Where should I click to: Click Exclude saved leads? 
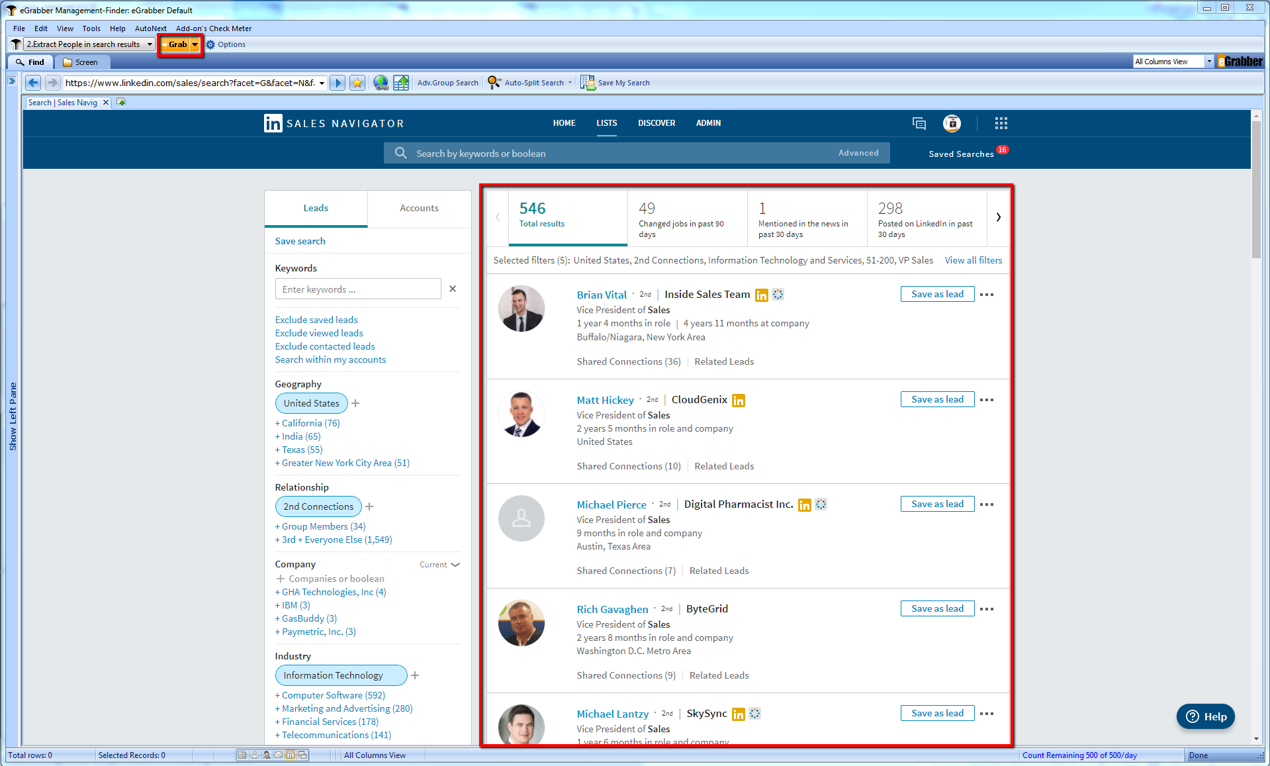[316, 320]
